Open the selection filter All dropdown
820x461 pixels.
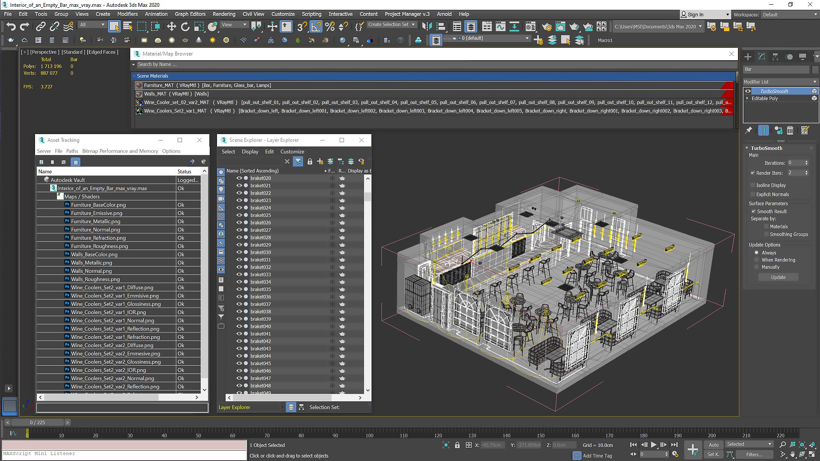[92, 25]
